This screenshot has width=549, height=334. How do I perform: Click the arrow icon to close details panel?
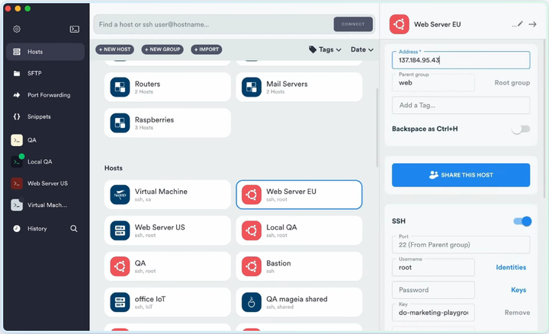pos(532,24)
